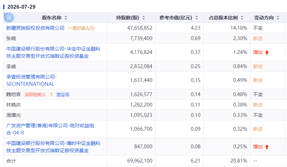The image size is (287, 167).
Task: Click share count 1,637,440
Action: coord(141,80)
